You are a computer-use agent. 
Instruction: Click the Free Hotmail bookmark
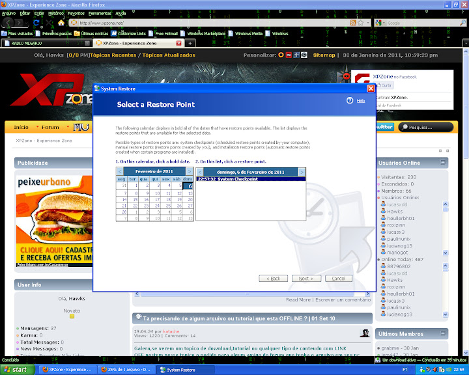point(163,33)
